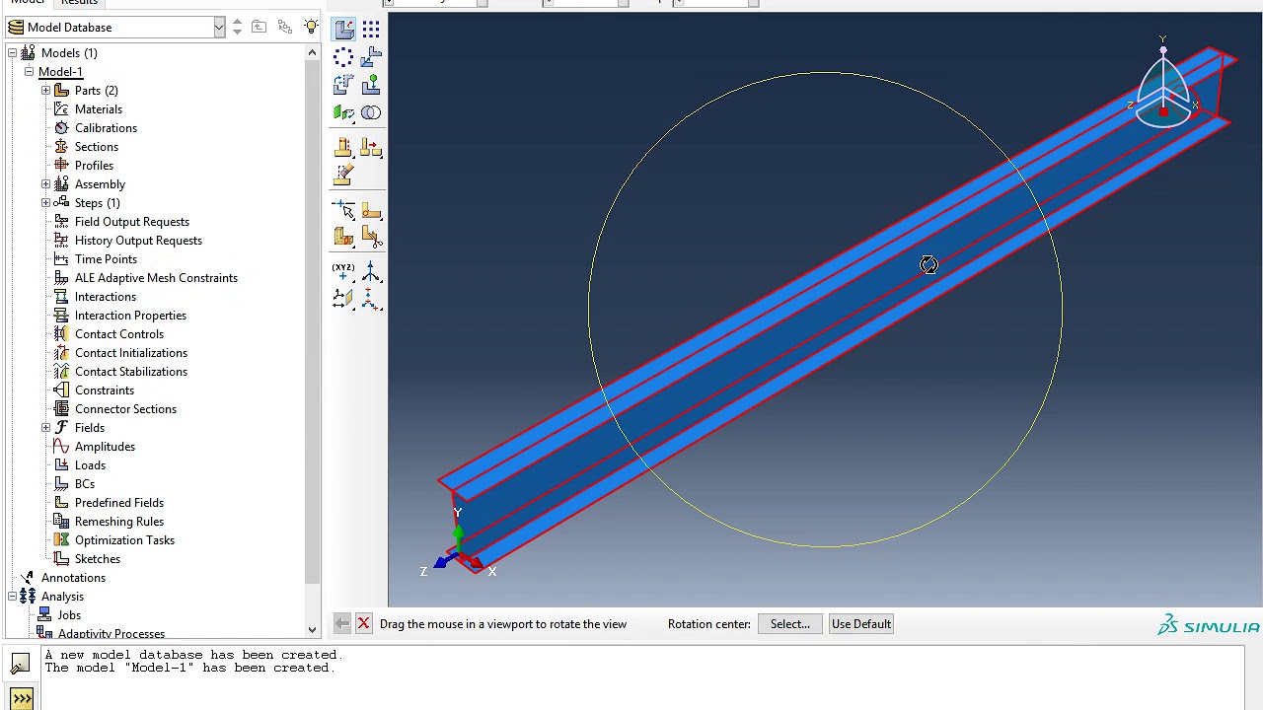Viewport: 1263px width, 710px height.
Task: Select the Create Instance tool
Action: point(343,30)
